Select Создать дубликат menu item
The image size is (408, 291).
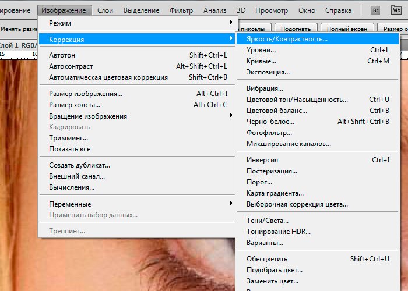point(79,165)
